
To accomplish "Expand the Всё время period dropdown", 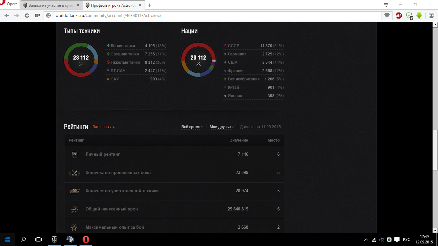I will (x=192, y=127).
